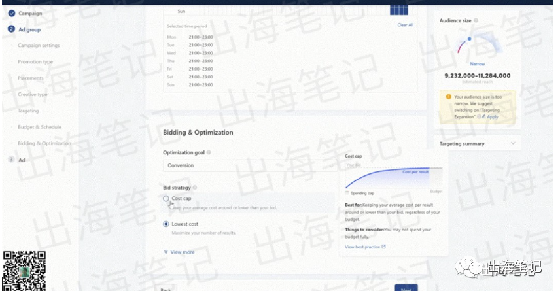Select the Lowest cost bid strategy
The width and height of the screenshot is (560, 291).
click(166, 224)
